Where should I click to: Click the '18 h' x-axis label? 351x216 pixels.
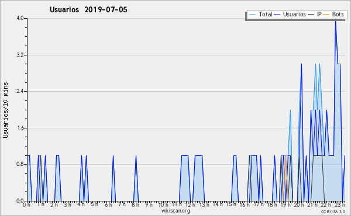[272, 204]
